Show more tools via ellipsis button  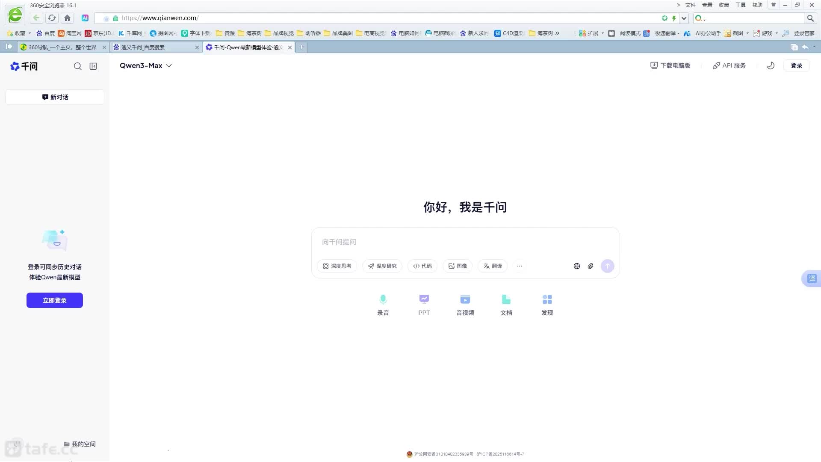point(520,266)
